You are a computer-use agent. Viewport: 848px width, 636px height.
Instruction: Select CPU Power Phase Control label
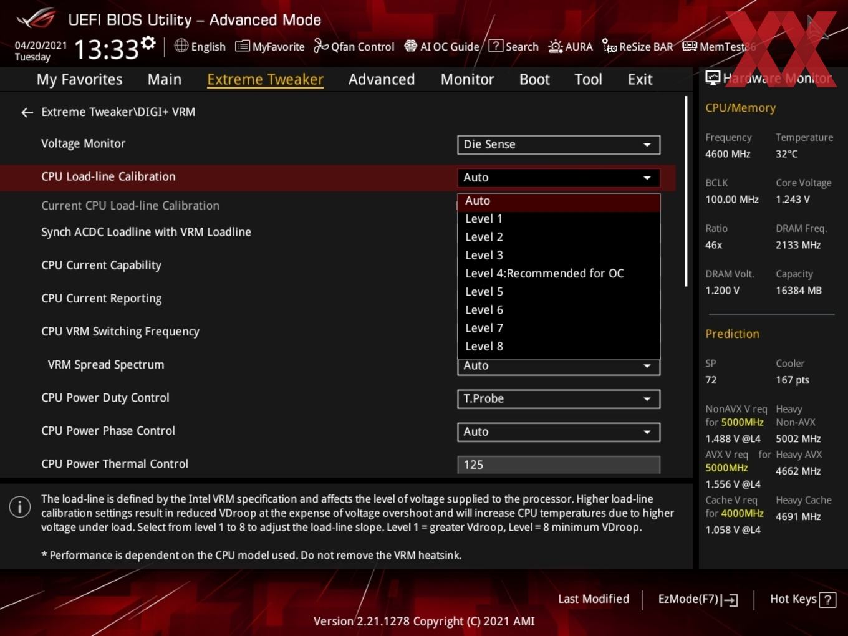pos(108,430)
